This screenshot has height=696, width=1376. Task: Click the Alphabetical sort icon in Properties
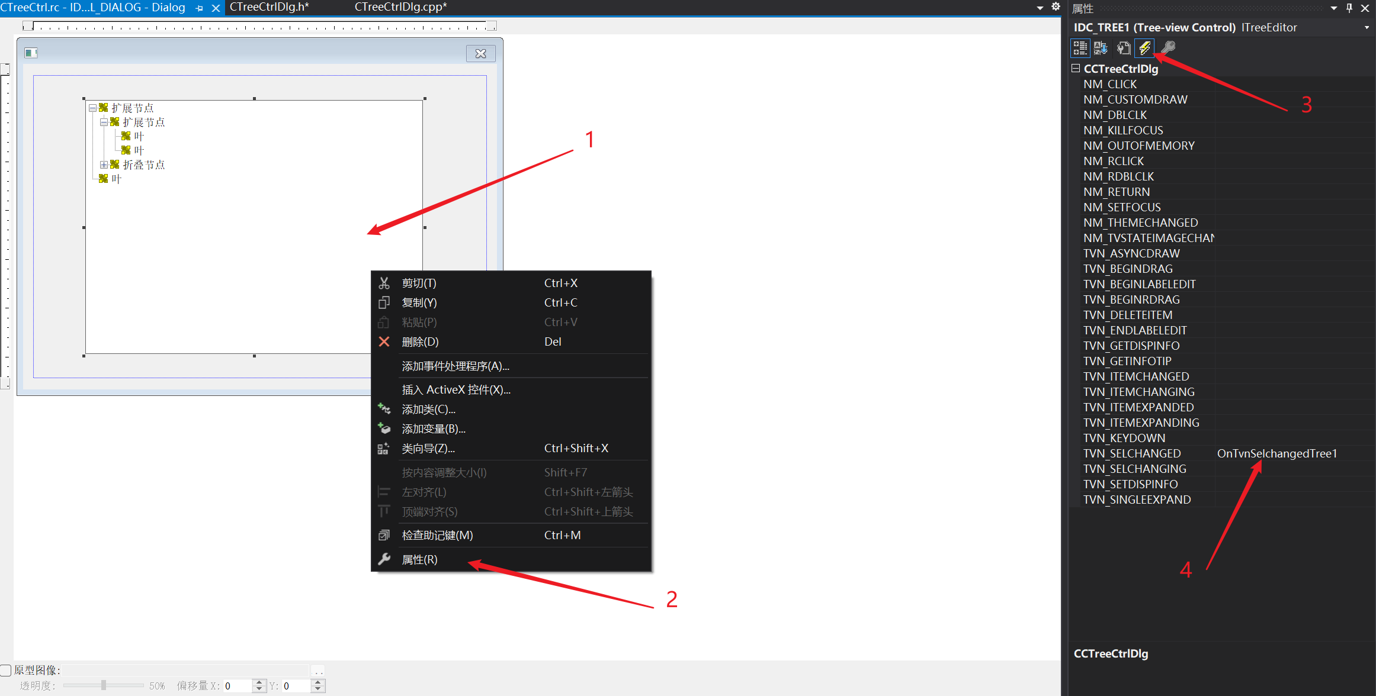click(x=1101, y=48)
